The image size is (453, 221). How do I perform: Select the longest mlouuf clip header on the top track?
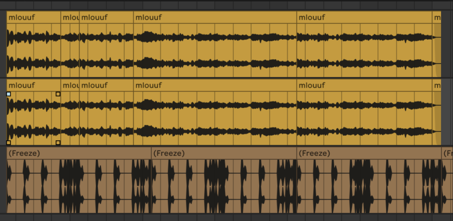click(215, 18)
